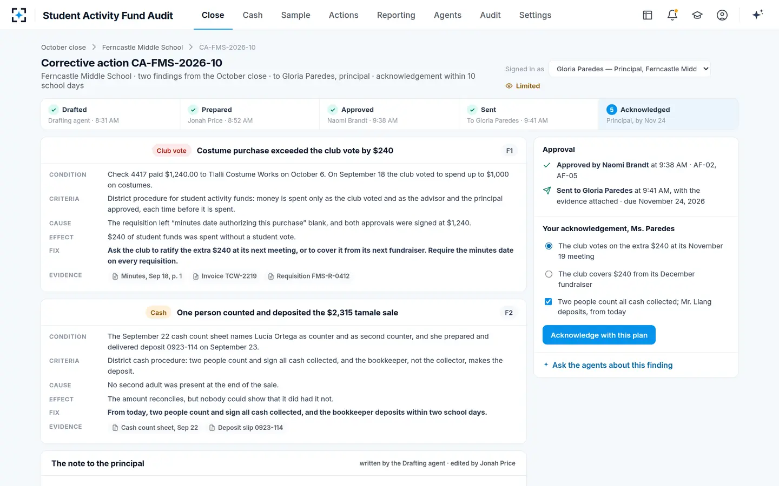779x486 pixels.
Task: Switch to the Sample tab
Action: 296,15
